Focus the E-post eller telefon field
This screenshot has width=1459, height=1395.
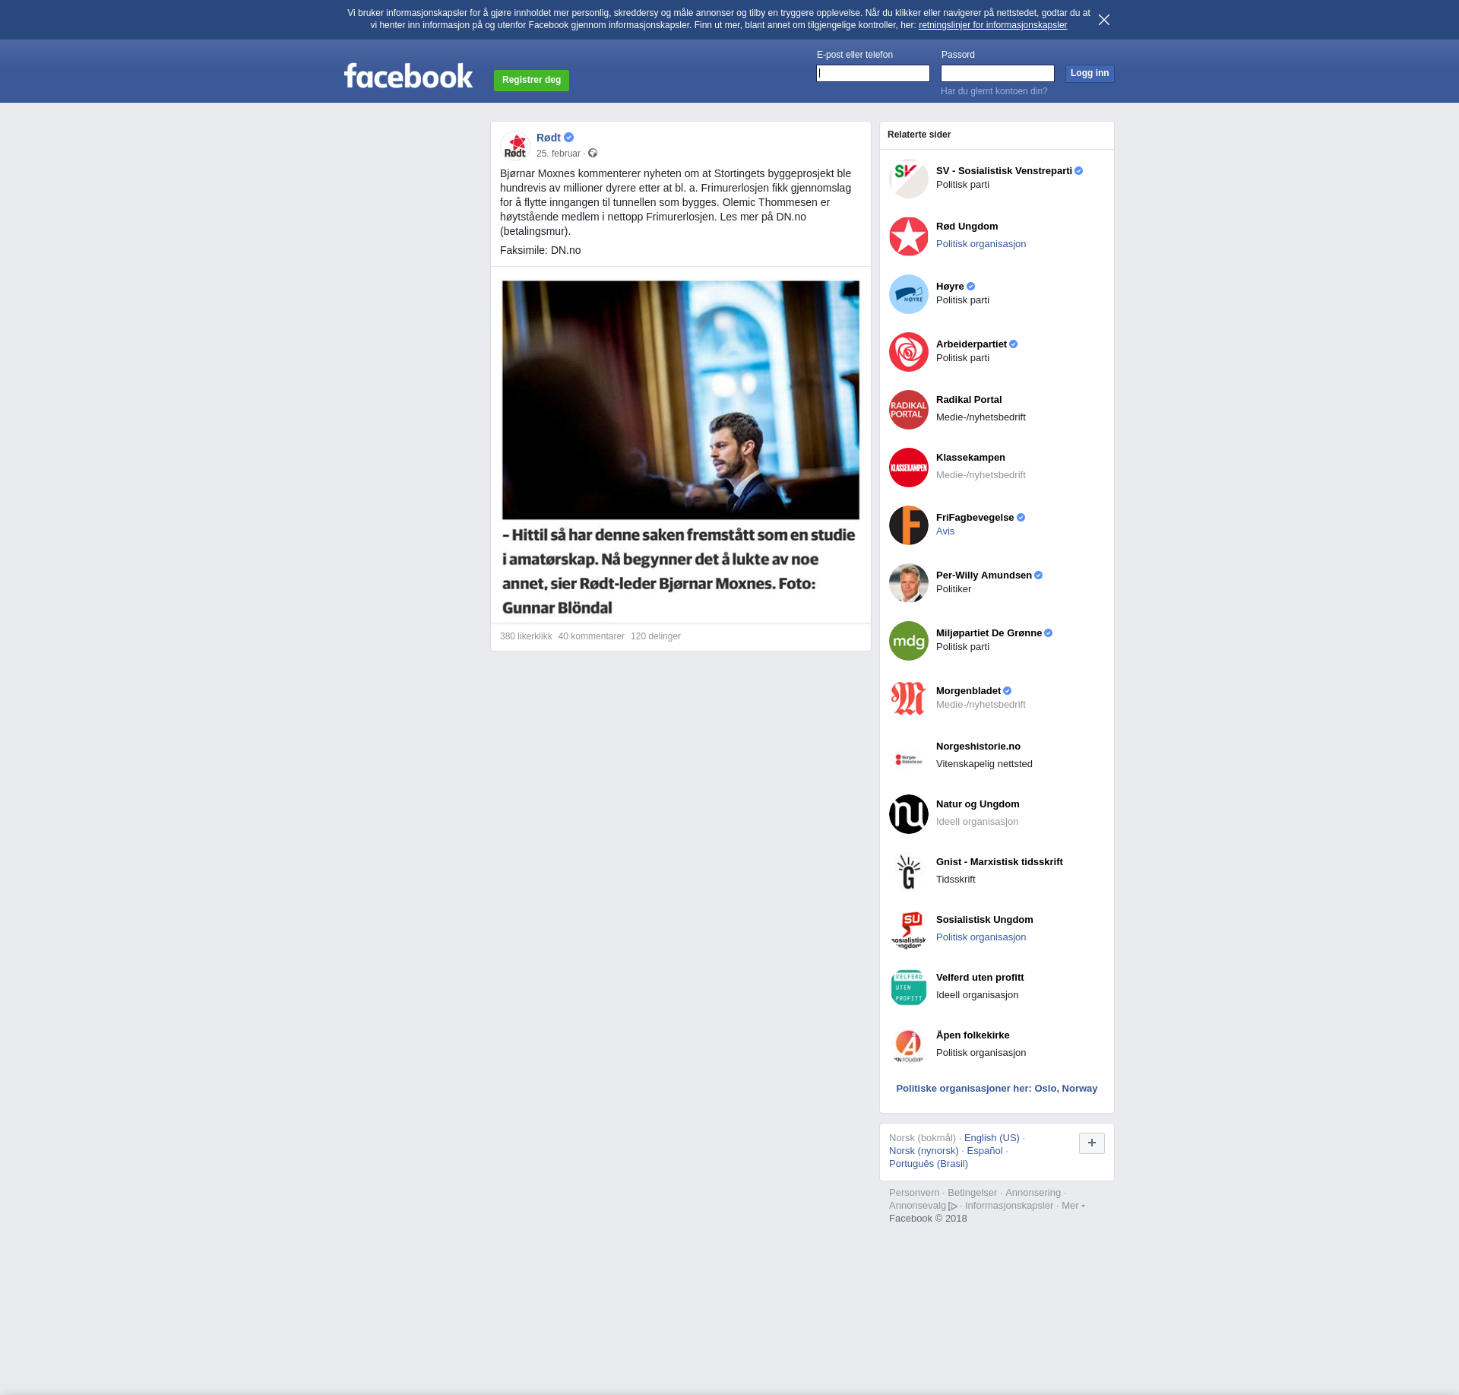[873, 73]
